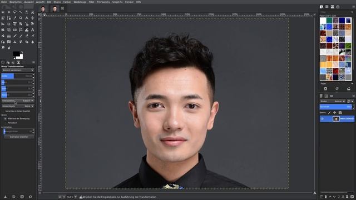Image resolution: width=356 pixels, height=200 pixels.
Task: Select the Paintbrush tool
Action: coord(21,36)
